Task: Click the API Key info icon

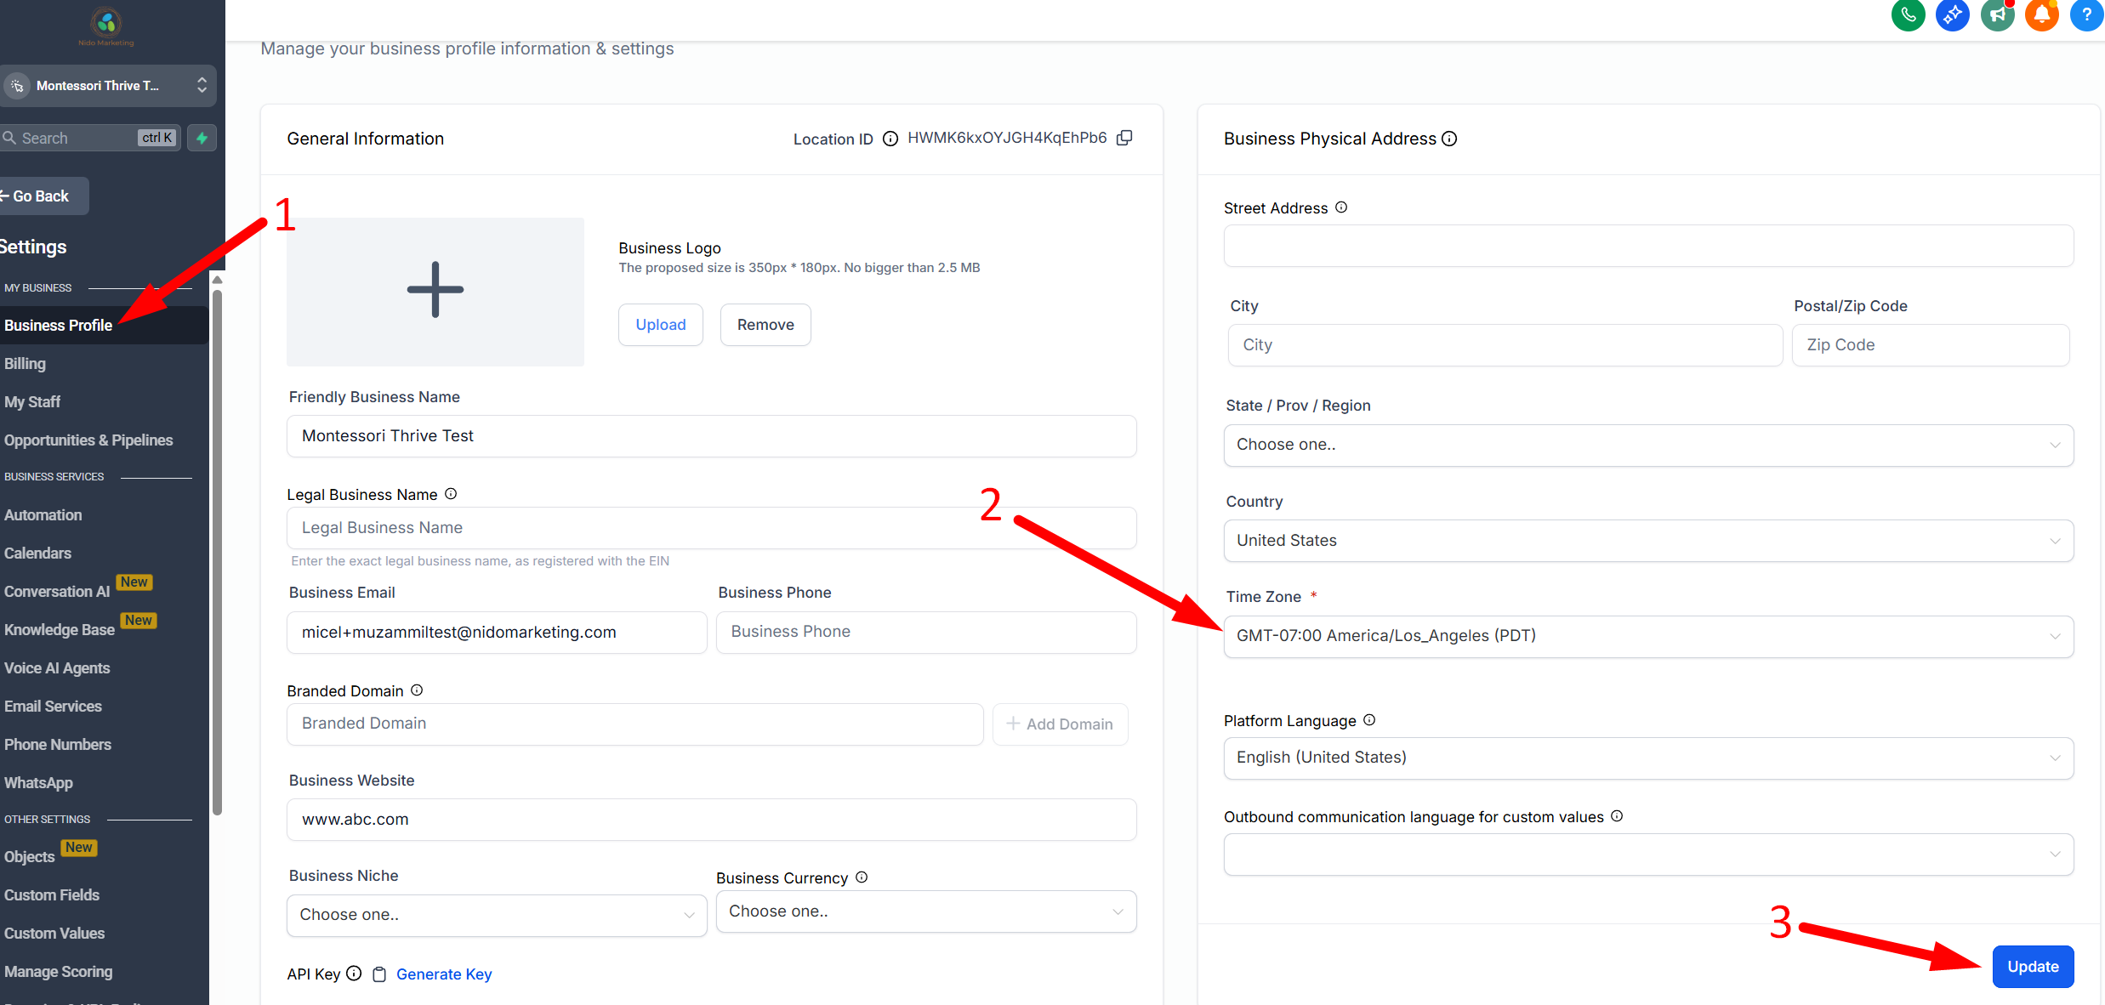Action: 354,974
